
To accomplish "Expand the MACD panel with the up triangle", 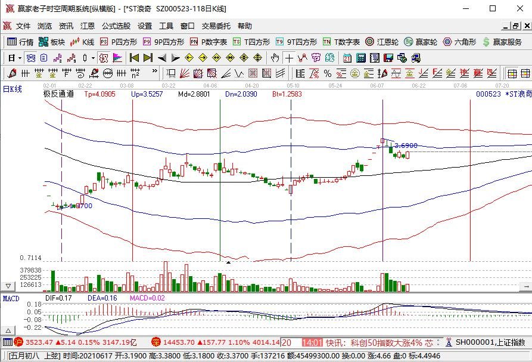I will tap(8, 330).
